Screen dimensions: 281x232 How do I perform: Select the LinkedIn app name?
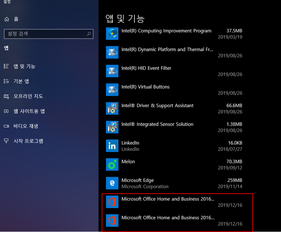[x=130, y=143]
